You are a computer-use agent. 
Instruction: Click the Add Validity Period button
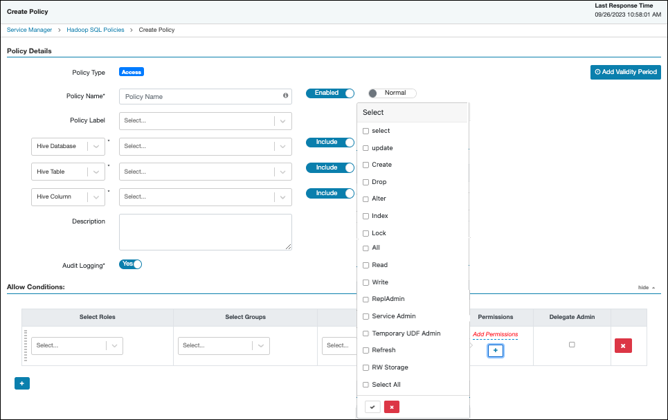[x=625, y=72]
